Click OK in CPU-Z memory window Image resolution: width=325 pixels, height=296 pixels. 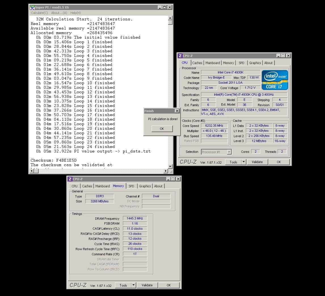169,285
